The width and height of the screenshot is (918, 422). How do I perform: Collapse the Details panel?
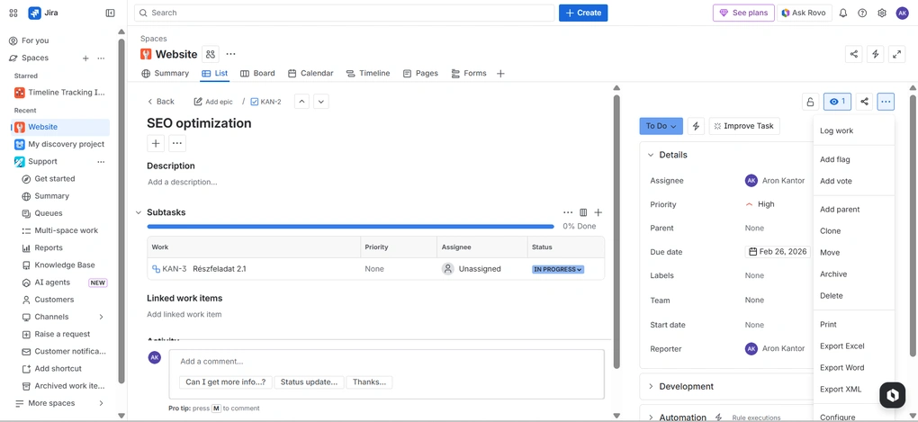coord(651,155)
